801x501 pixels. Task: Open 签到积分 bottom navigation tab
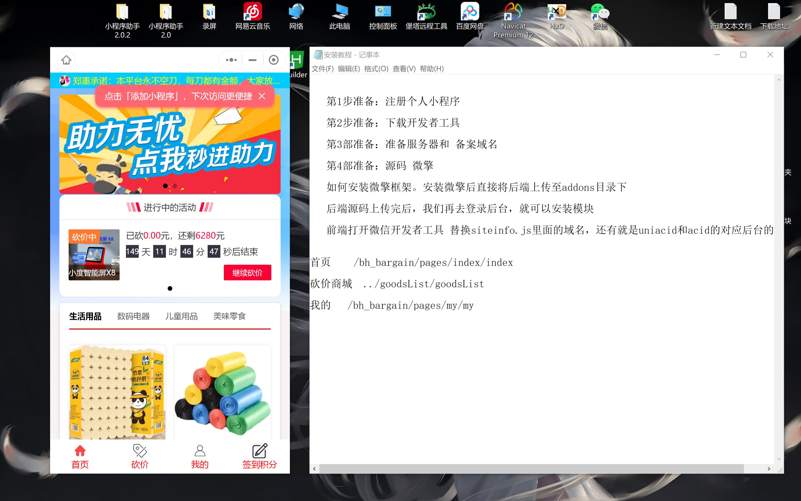tap(259, 457)
